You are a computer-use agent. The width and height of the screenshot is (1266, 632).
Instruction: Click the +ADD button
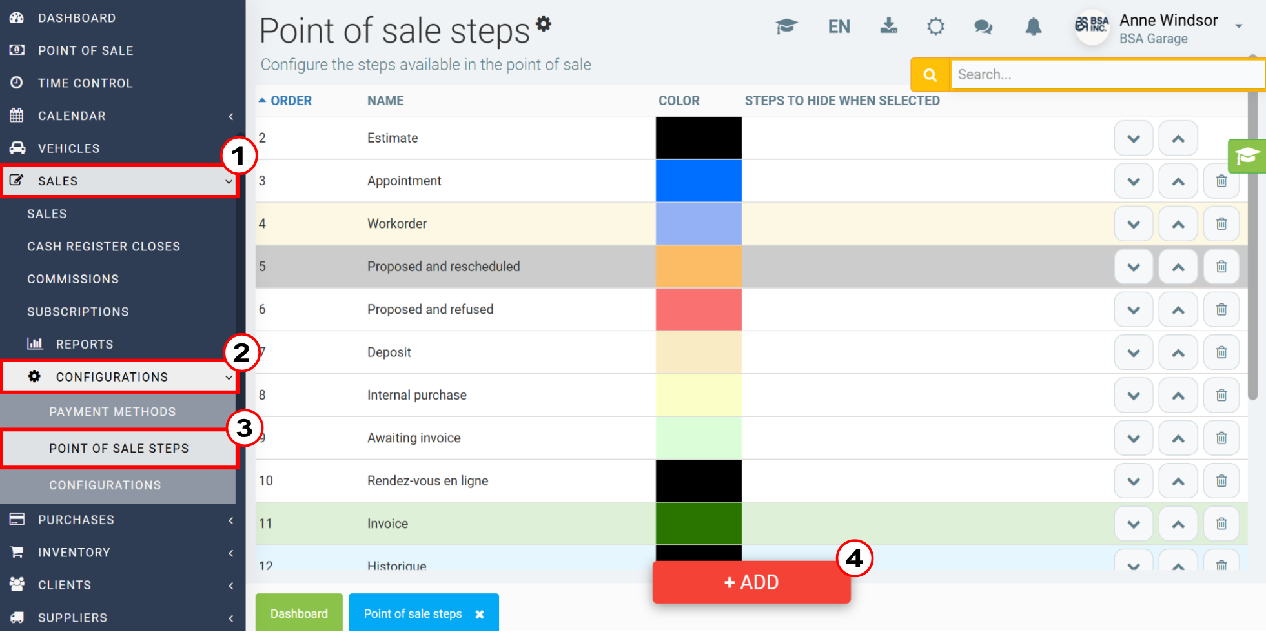(x=751, y=582)
